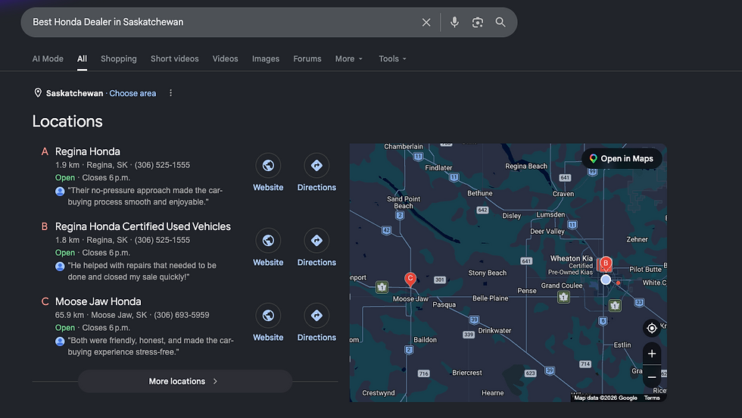Switch to the Shopping tab
This screenshot has width=742, height=418.
(118, 59)
